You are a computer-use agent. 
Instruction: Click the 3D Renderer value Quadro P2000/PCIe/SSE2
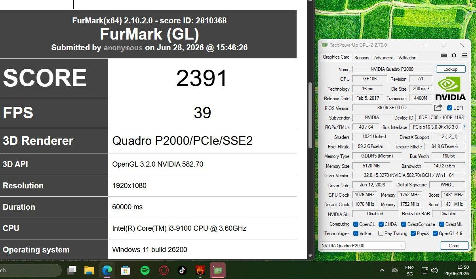click(x=183, y=140)
